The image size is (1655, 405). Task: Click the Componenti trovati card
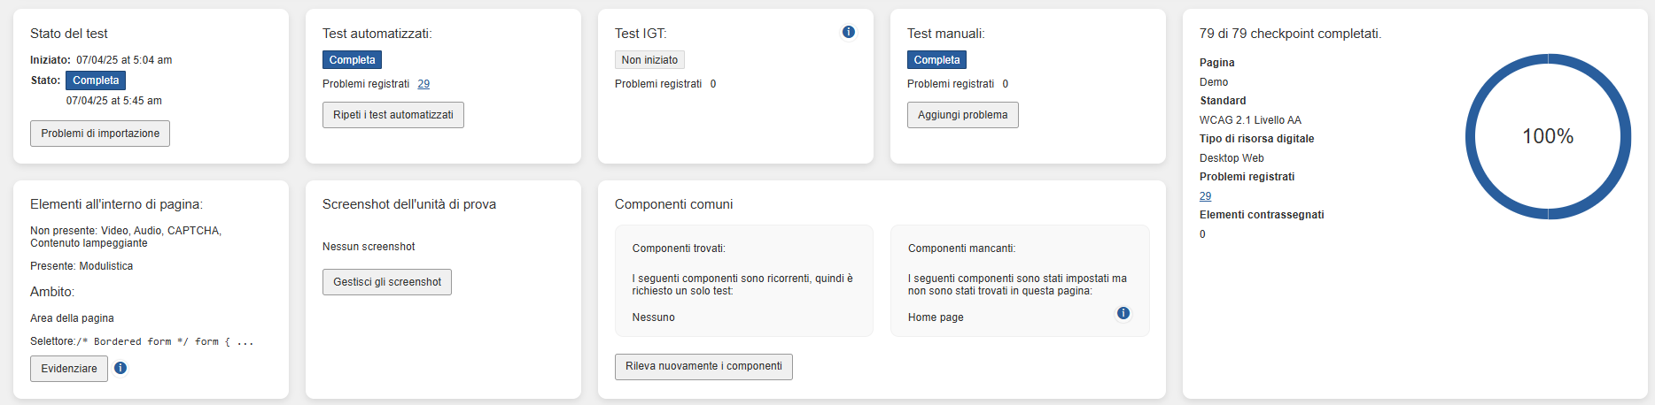click(x=743, y=280)
